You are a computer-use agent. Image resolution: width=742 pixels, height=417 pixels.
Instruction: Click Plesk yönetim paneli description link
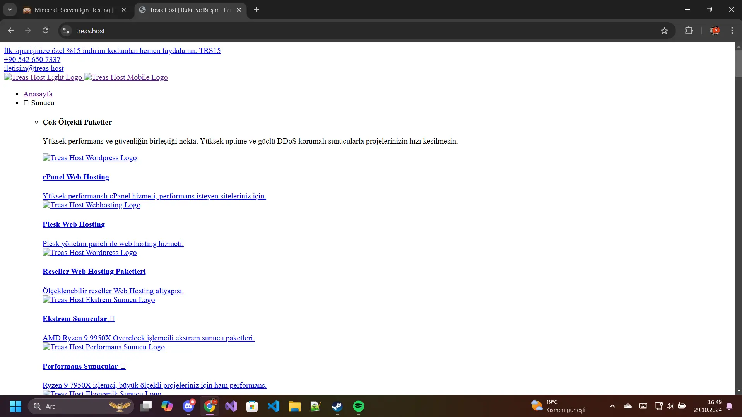coord(113,244)
